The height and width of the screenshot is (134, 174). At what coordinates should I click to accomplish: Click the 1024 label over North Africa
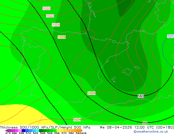(77, 120)
